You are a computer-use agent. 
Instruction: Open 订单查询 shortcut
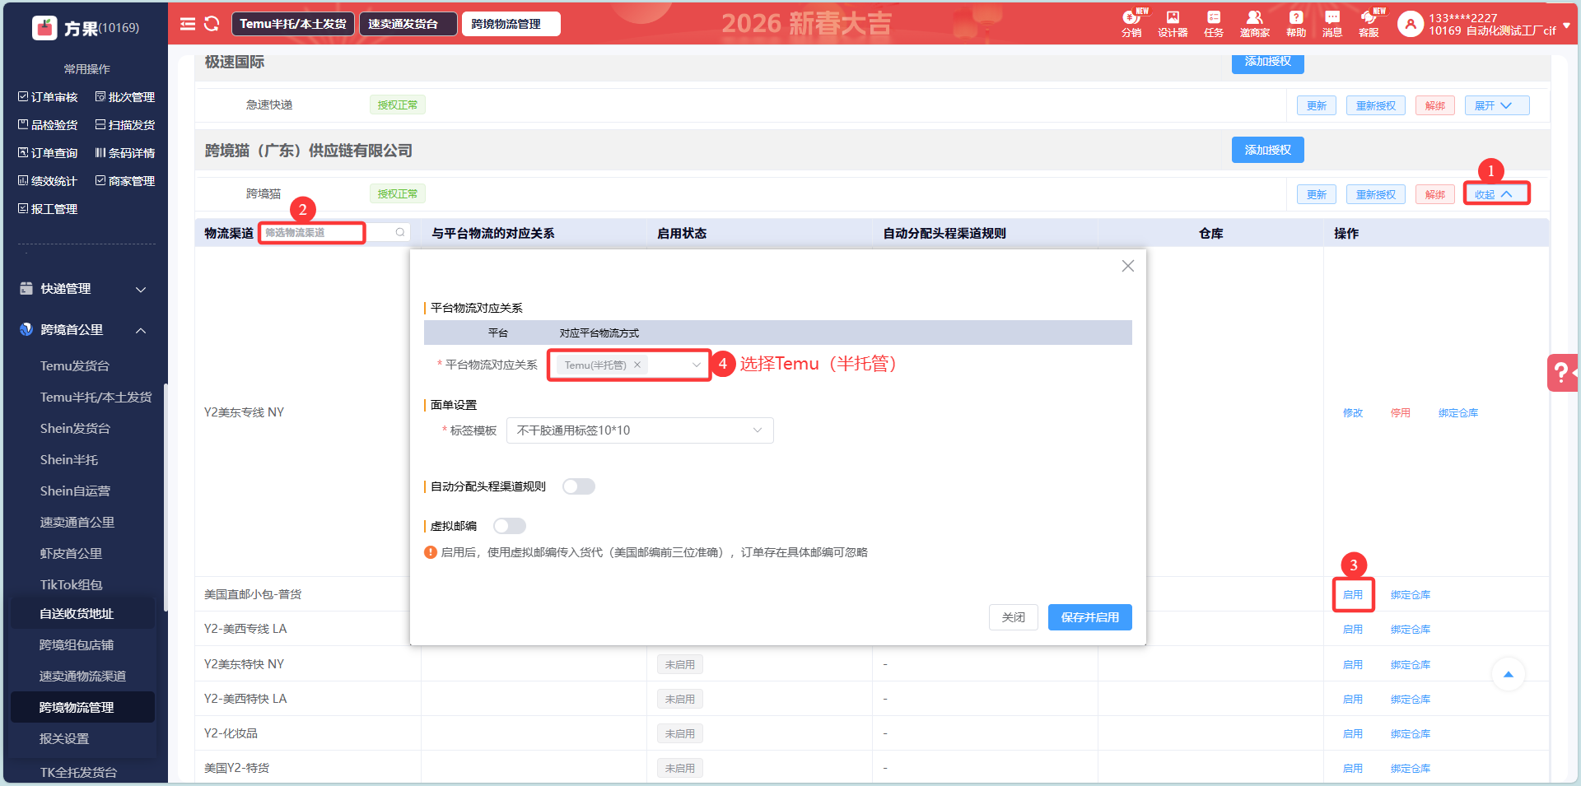[48, 153]
